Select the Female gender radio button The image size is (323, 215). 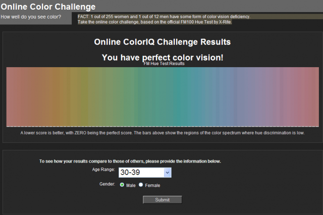point(141,185)
